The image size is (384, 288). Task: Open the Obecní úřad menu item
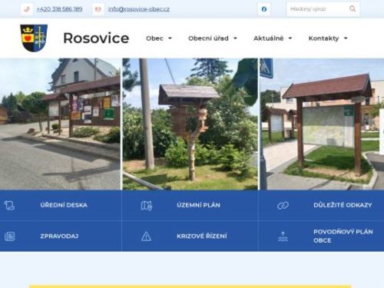pos(208,38)
